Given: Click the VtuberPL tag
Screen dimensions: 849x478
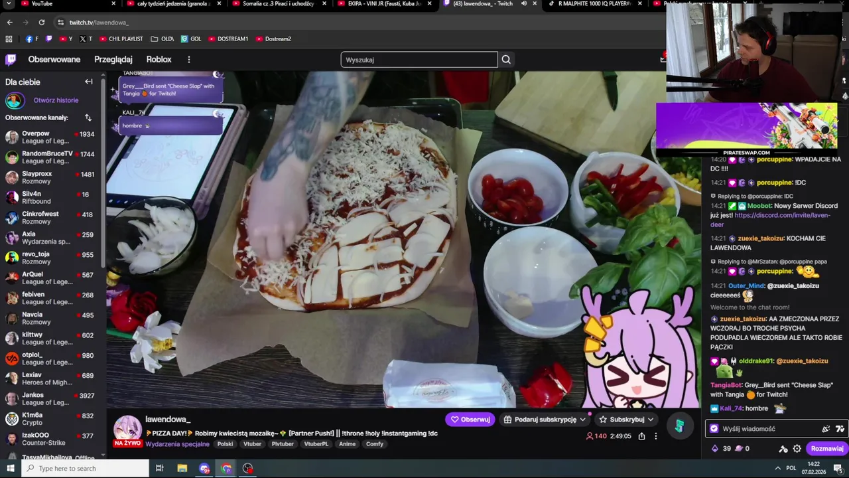Looking at the screenshot, I should coord(316,444).
